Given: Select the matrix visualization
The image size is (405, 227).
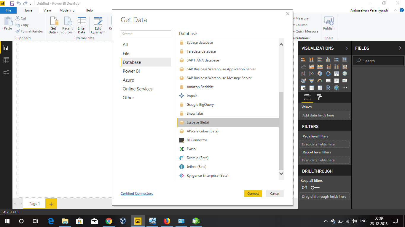Looking at the screenshot, I should point(320,88).
